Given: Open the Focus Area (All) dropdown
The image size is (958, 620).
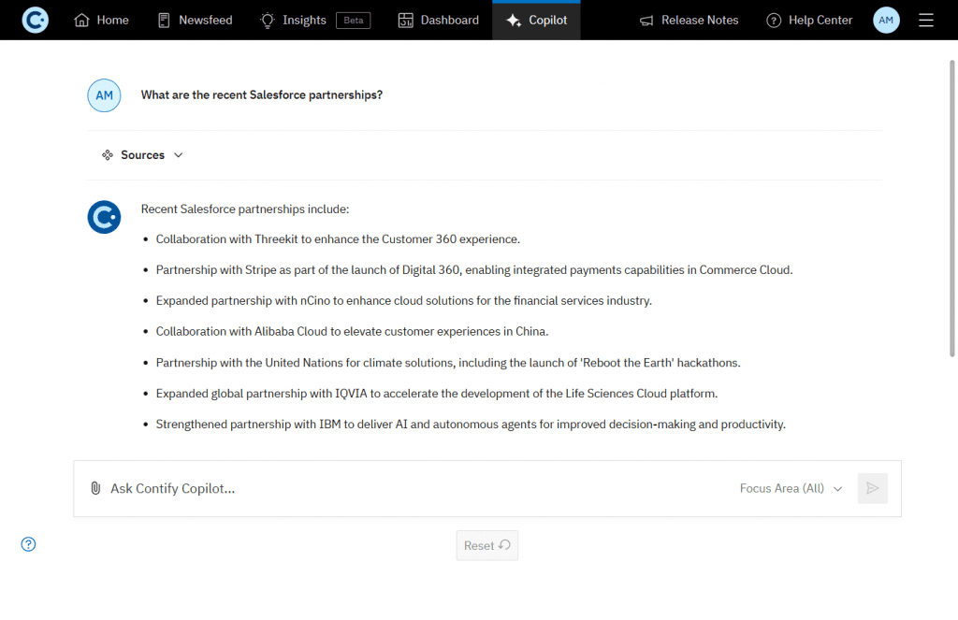Looking at the screenshot, I should [791, 488].
